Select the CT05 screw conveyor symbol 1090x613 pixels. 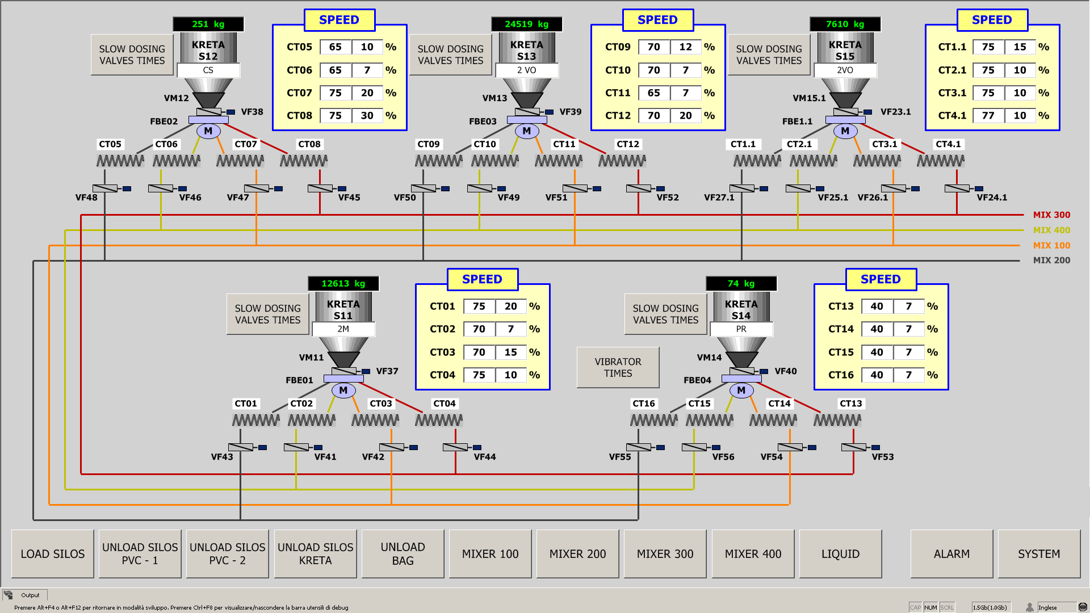(120, 161)
